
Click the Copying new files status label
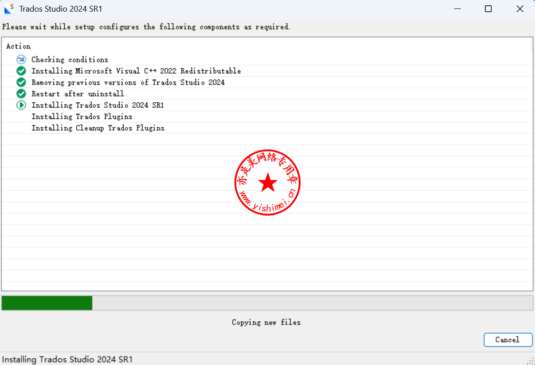[x=266, y=322]
